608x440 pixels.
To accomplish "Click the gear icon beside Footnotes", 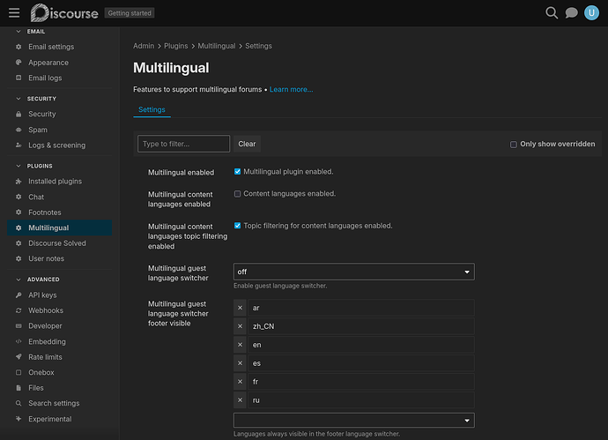I will pyautogui.click(x=19, y=213).
